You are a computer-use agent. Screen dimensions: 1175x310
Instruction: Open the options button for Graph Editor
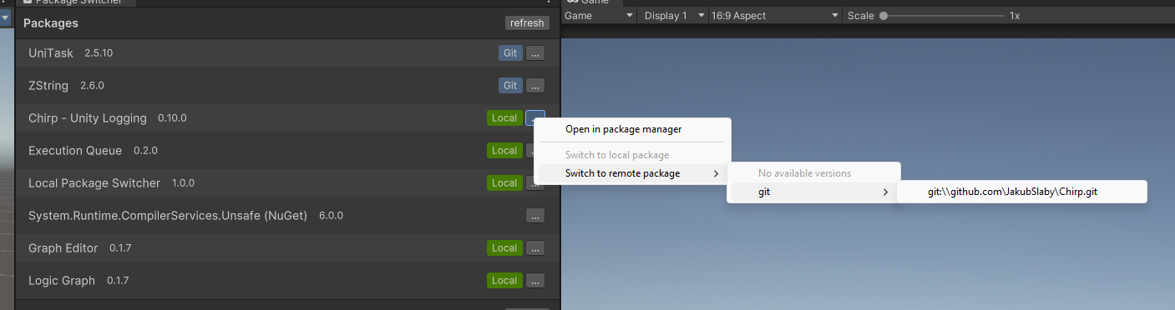(535, 247)
